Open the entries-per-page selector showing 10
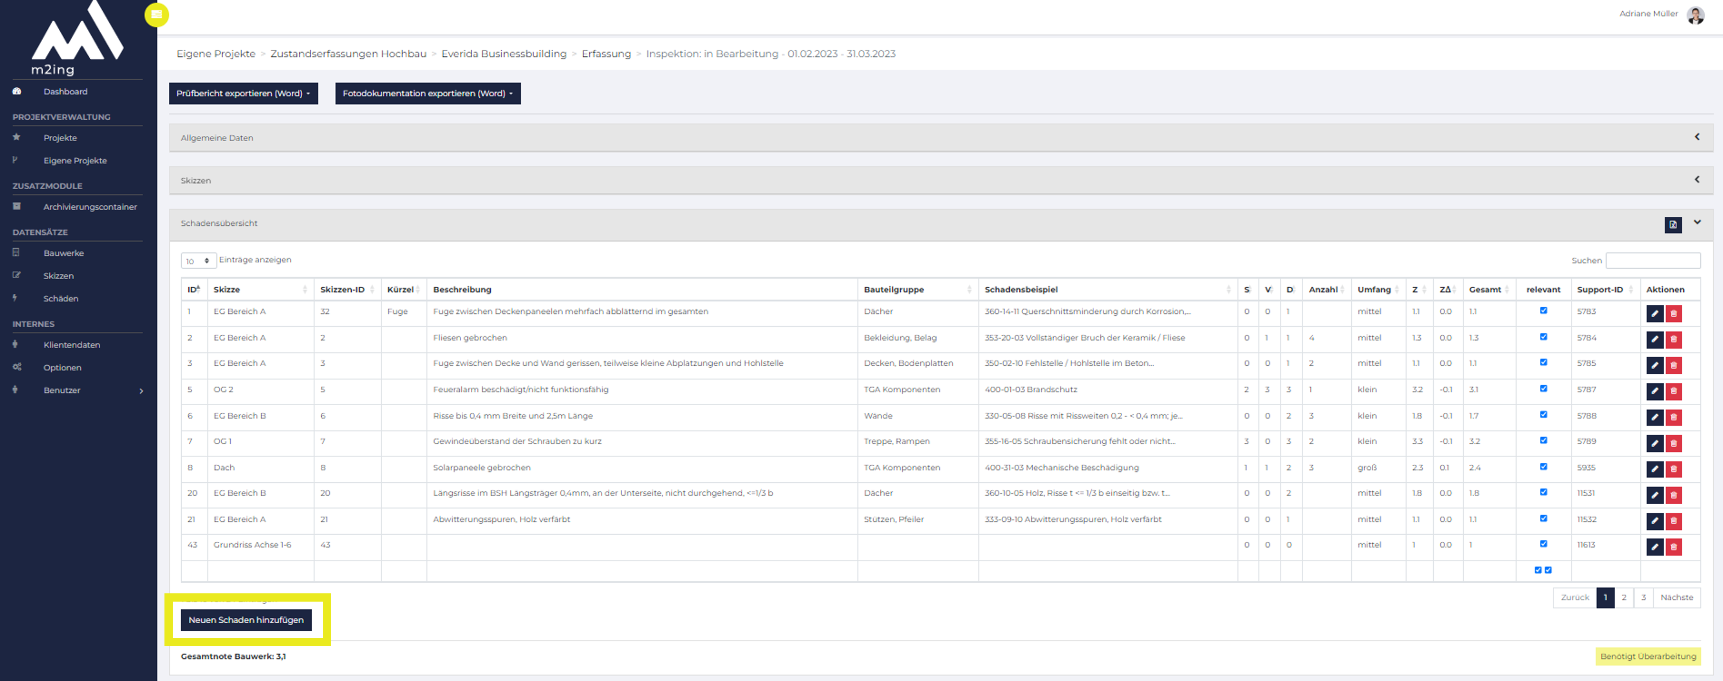Viewport: 1723px width, 681px height. point(199,261)
